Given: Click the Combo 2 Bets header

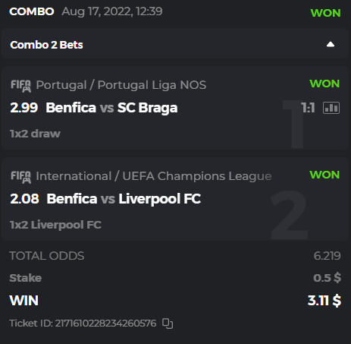Looking at the screenshot, I should coord(46,45).
